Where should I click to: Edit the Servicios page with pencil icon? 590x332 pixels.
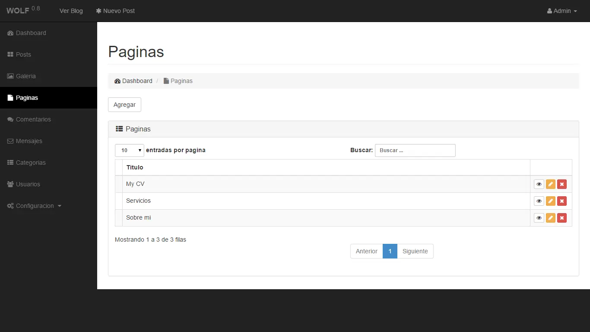(x=551, y=201)
